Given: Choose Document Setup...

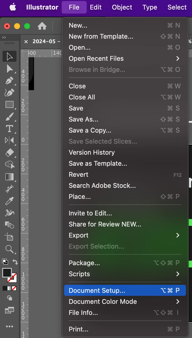Looking at the screenshot, I should [125, 291].
